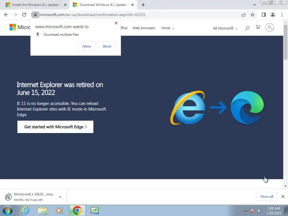288x216 pixels.
Task: Open the shopping cart icon
Action: 258,27
